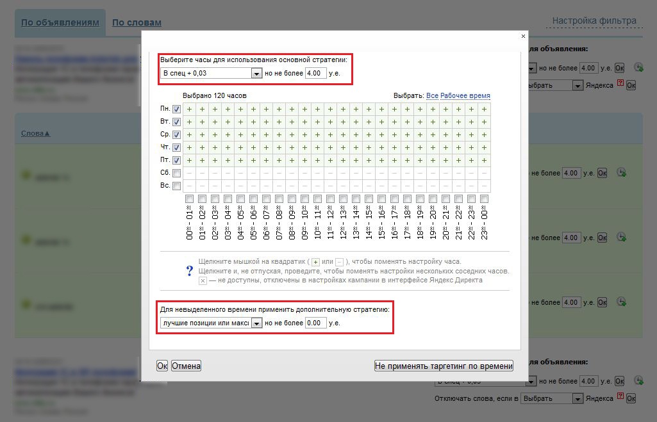657x422 pixels.
Task: Click the main strategy max price field 4.00
Action: point(316,74)
